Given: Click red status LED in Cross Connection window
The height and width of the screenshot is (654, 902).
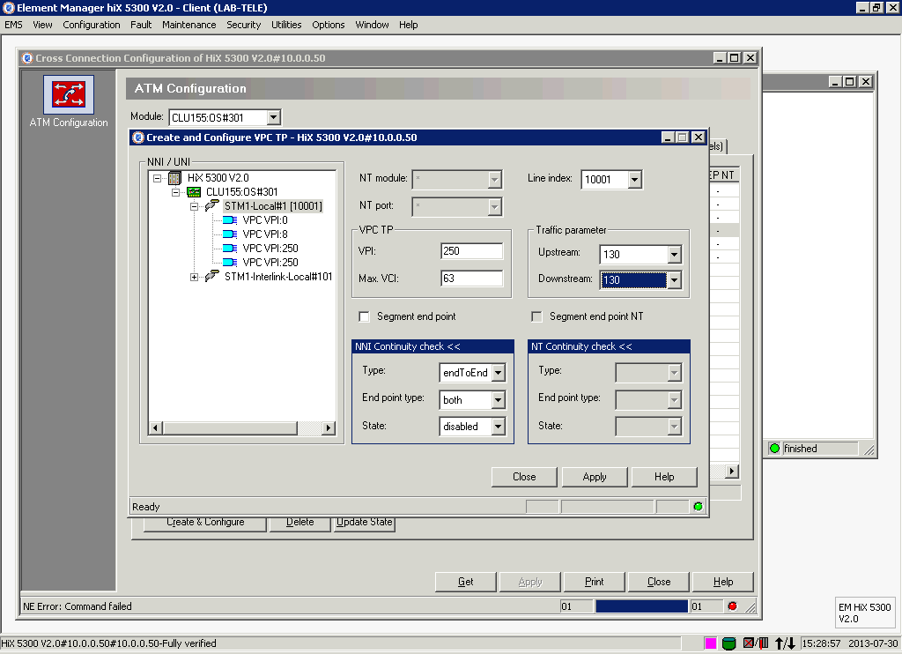Looking at the screenshot, I should [x=732, y=606].
